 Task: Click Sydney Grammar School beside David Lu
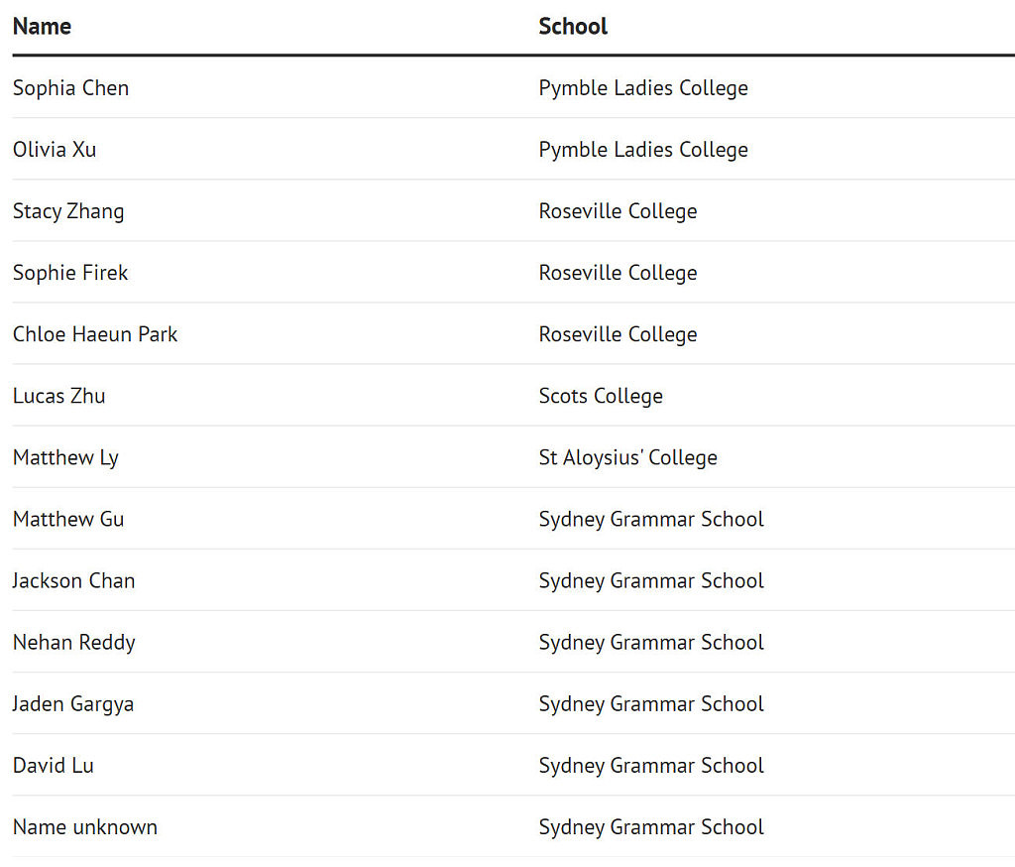coord(651,765)
